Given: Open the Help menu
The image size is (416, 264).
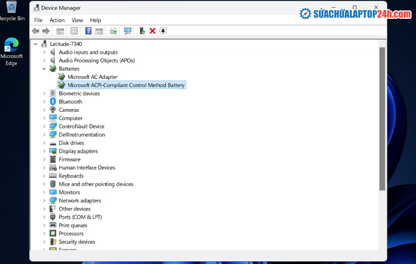Looking at the screenshot, I should 95,20.
